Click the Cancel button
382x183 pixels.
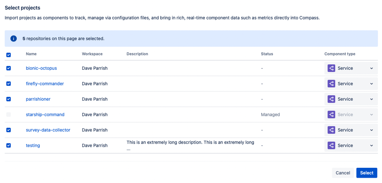[x=343, y=173]
